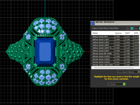Click the 2.94 DWT cell
This screenshot has width=140, height=105.
click(x=129, y=65)
